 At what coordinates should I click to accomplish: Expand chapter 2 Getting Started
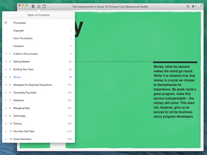6,62
